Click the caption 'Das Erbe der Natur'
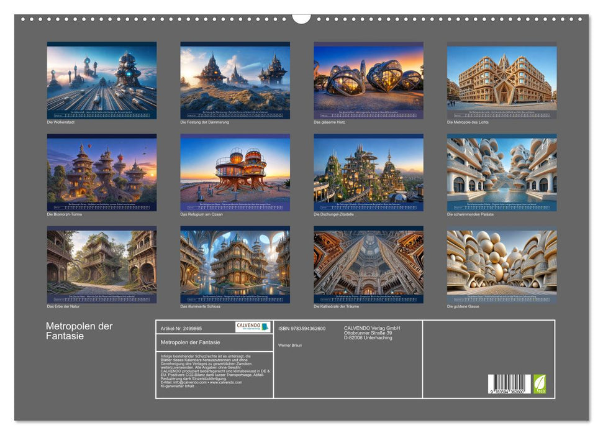The width and height of the screenshot is (603, 435). (x=63, y=306)
